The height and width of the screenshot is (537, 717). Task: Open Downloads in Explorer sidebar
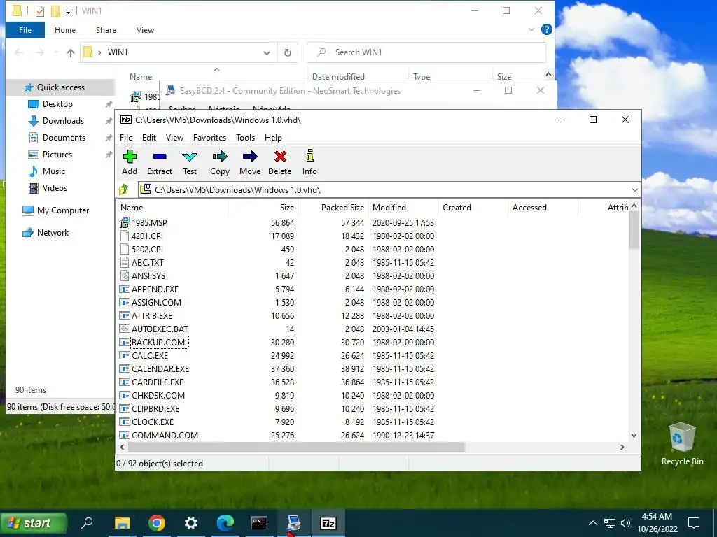(63, 121)
